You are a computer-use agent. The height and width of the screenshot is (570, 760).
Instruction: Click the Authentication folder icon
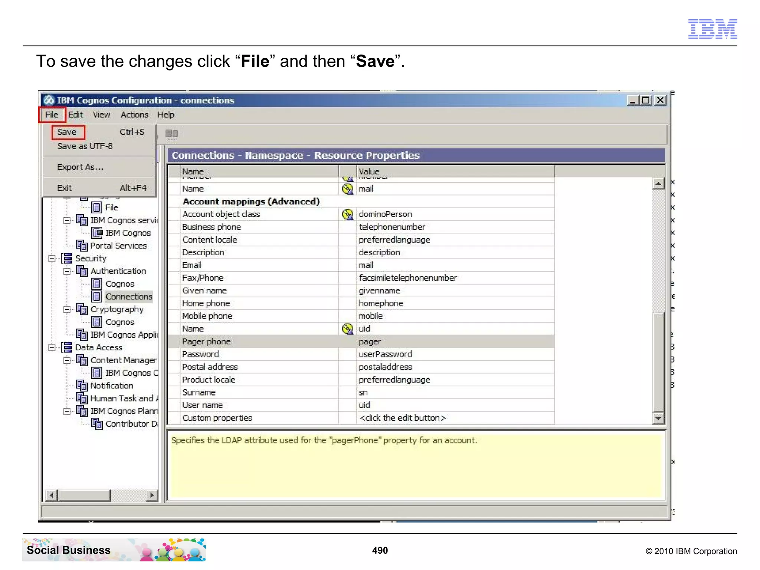coord(82,271)
